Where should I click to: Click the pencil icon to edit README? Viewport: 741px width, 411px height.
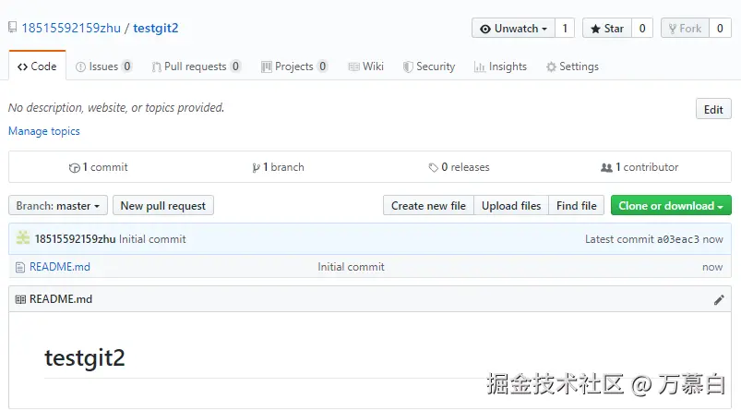pos(719,300)
